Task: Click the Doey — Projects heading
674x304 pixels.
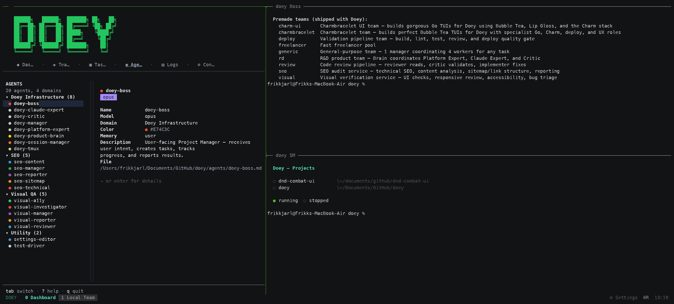Action: coord(293,168)
